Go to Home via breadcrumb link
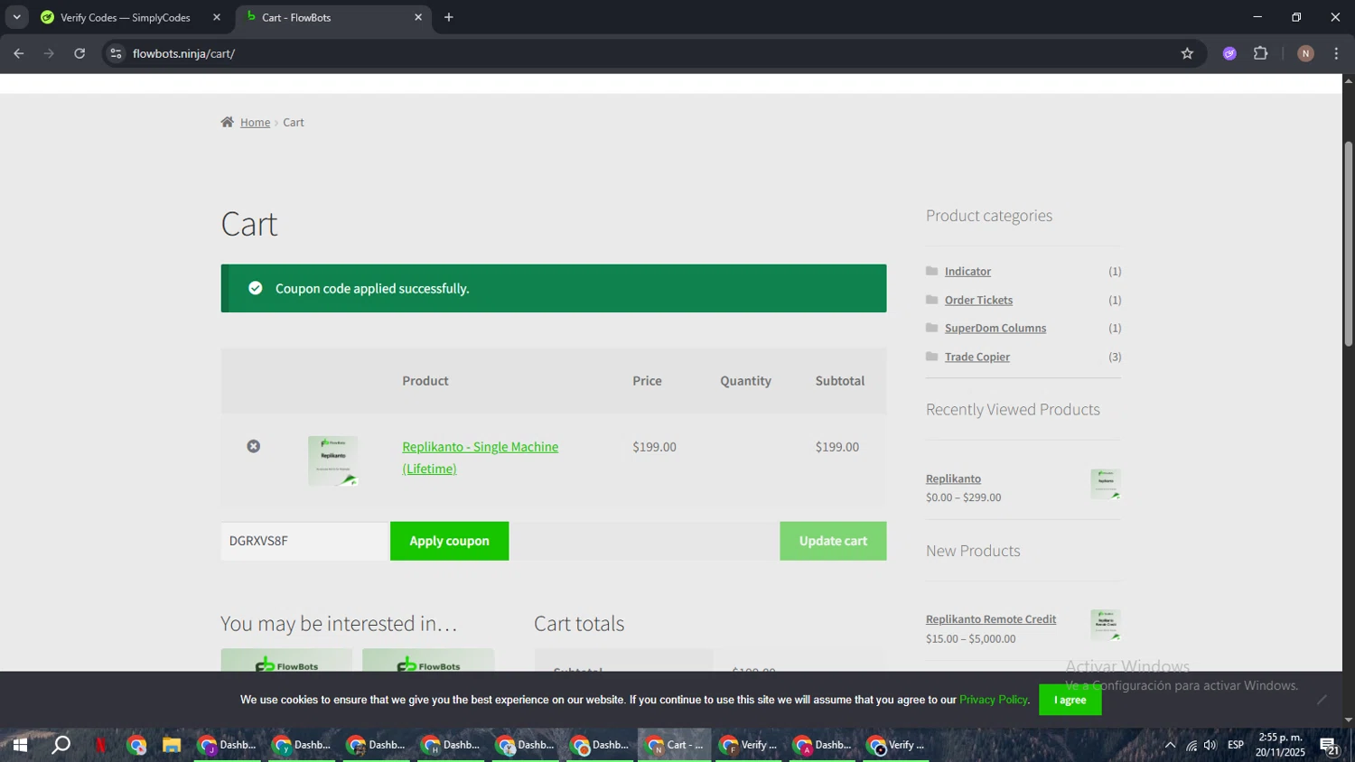Screen dimensions: 1355x762 coord(255,122)
